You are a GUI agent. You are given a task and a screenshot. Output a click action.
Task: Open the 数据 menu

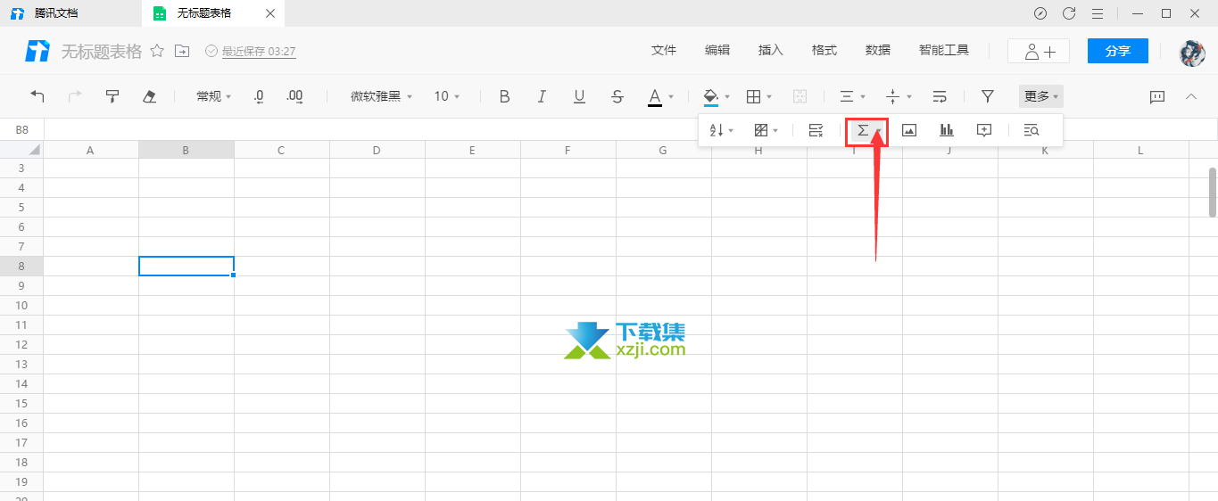878,51
